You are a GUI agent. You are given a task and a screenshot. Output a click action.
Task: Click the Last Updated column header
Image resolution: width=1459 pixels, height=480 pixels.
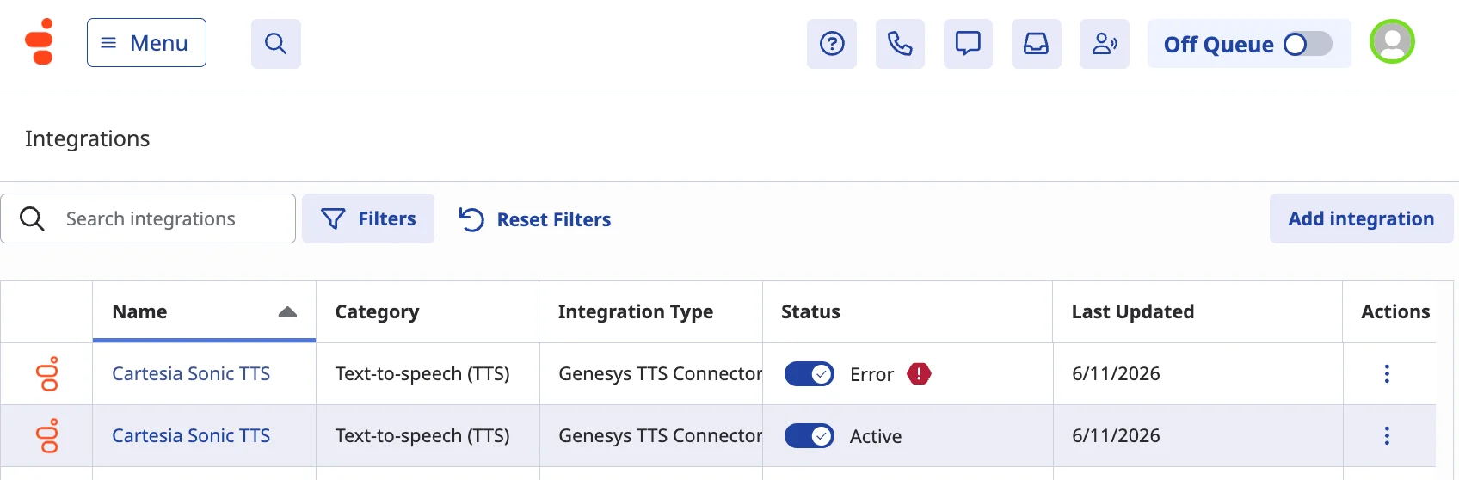pos(1197,311)
